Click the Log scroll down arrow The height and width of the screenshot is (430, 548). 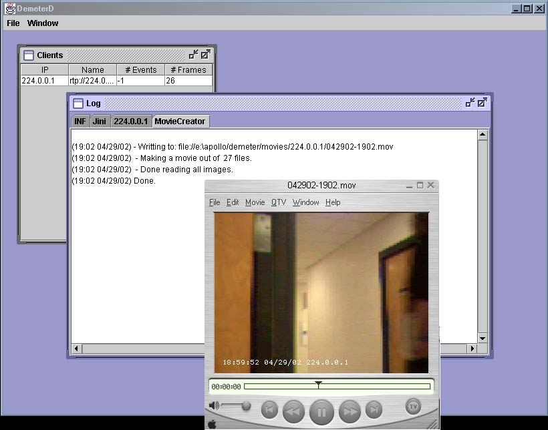pyautogui.click(x=483, y=338)
